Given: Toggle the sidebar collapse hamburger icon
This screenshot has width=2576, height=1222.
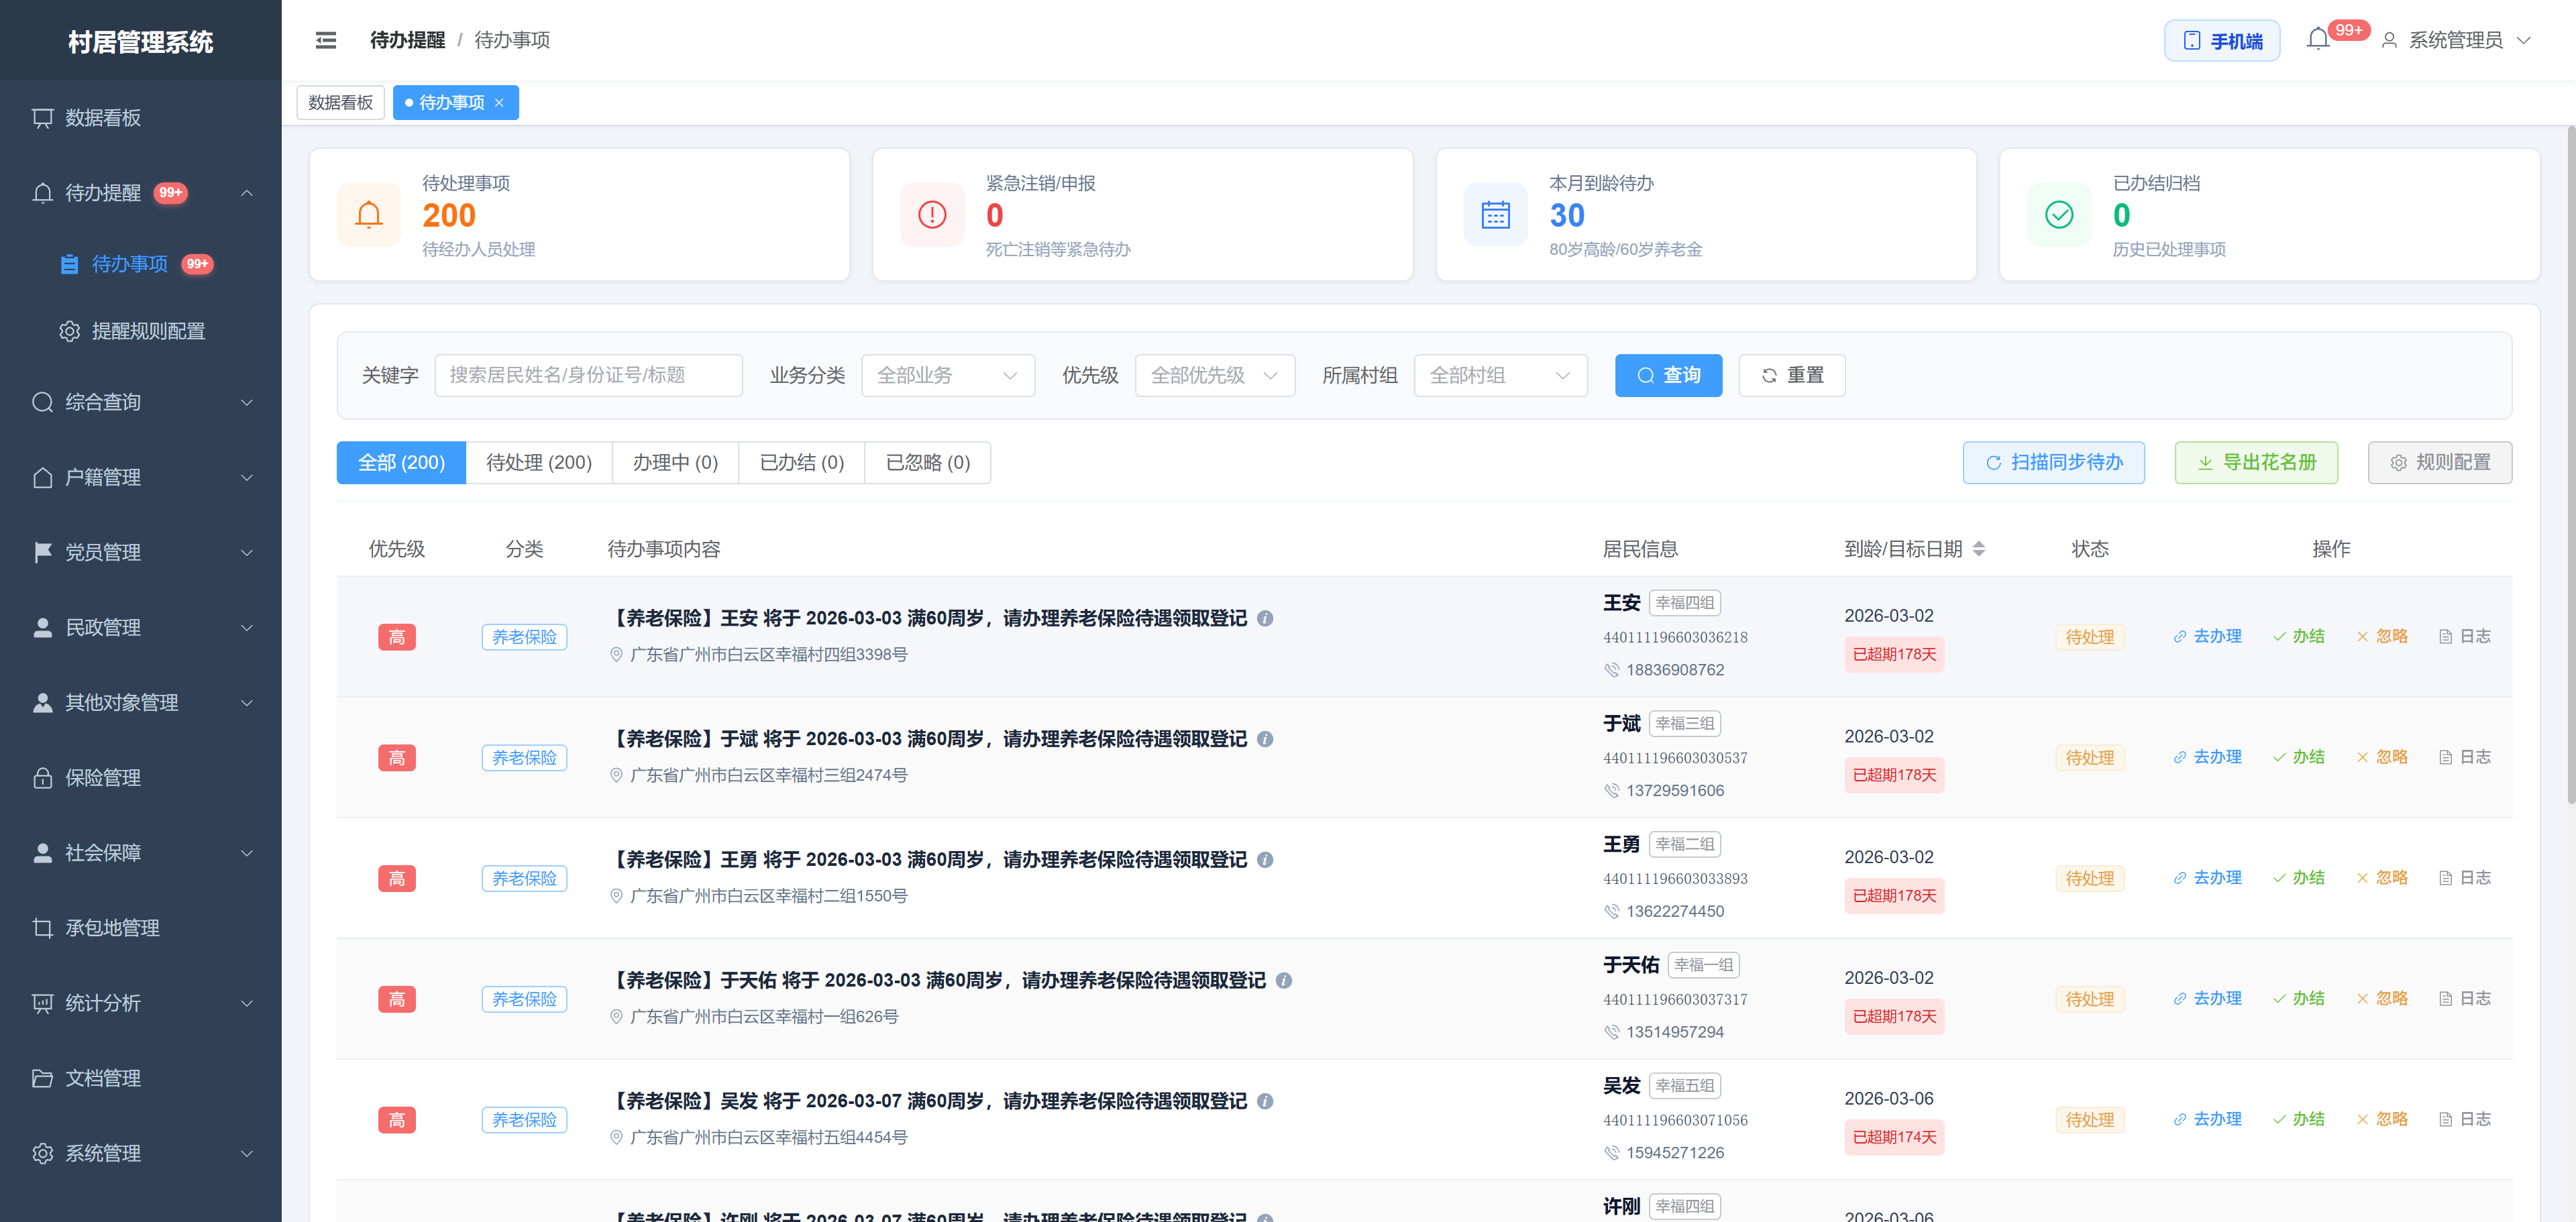Looking at the screenshot, I should [x=326, y=40].
